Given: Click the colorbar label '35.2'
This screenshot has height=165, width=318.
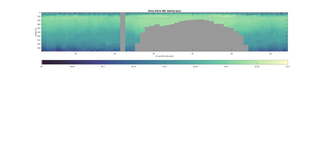Looking at the screenshot, I should [x=165, y=67].
